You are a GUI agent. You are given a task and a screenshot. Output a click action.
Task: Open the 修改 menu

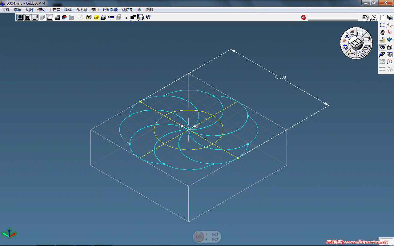pos(41,10)
